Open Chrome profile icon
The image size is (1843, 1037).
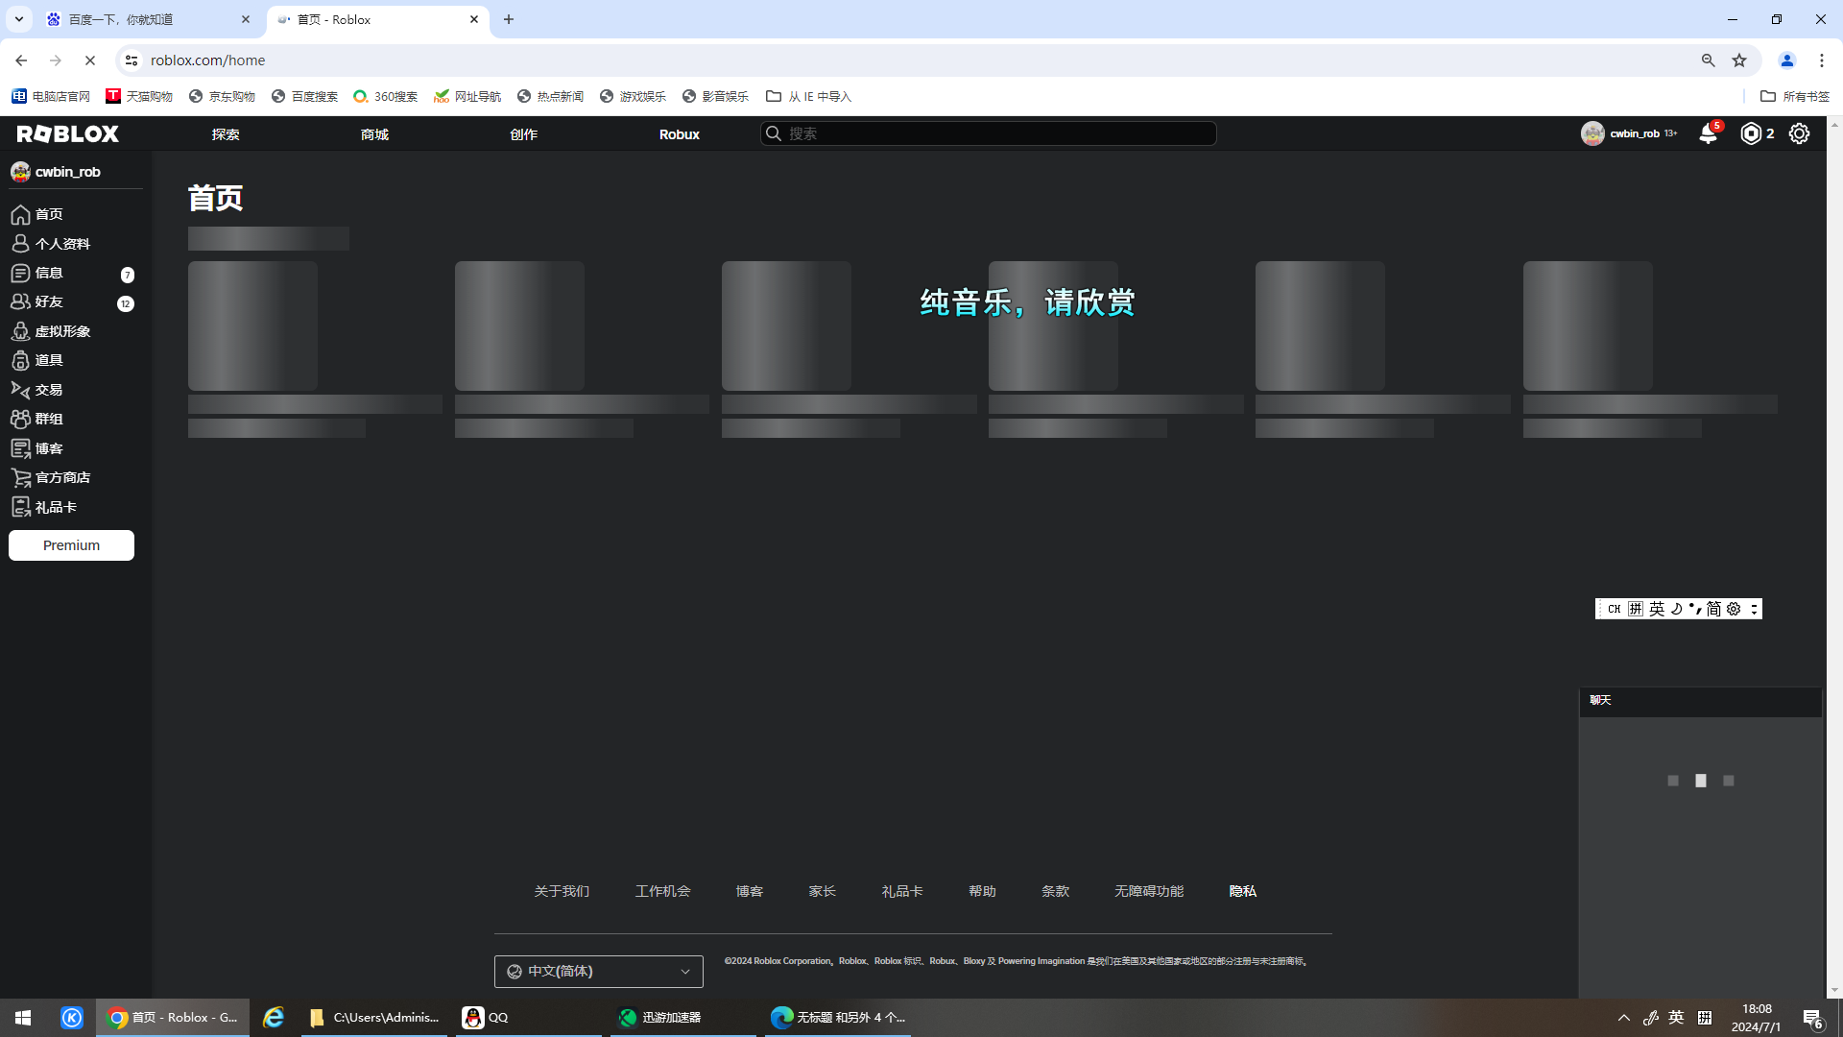click(1787, 60)
